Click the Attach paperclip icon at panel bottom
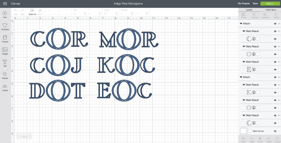The image size is (281, 143). coord(260,138)
